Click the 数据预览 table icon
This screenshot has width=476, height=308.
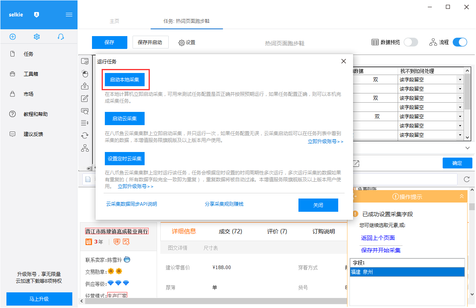(x=375, y=42)
